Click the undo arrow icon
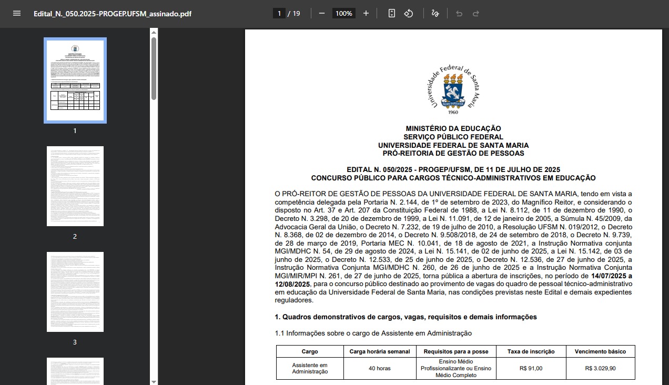The width and height of the screenshot is (669, 385). click(x=459, y=13)
